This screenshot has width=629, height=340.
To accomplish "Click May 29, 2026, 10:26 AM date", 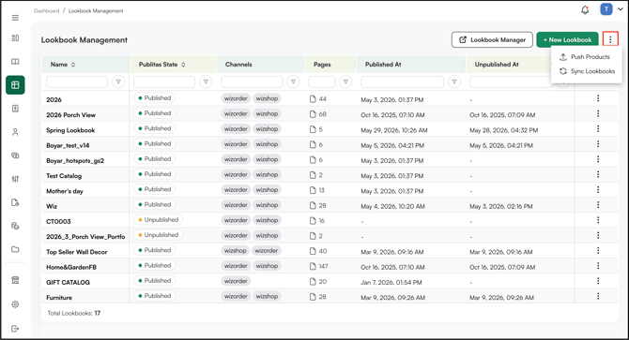I will [394, 130].
